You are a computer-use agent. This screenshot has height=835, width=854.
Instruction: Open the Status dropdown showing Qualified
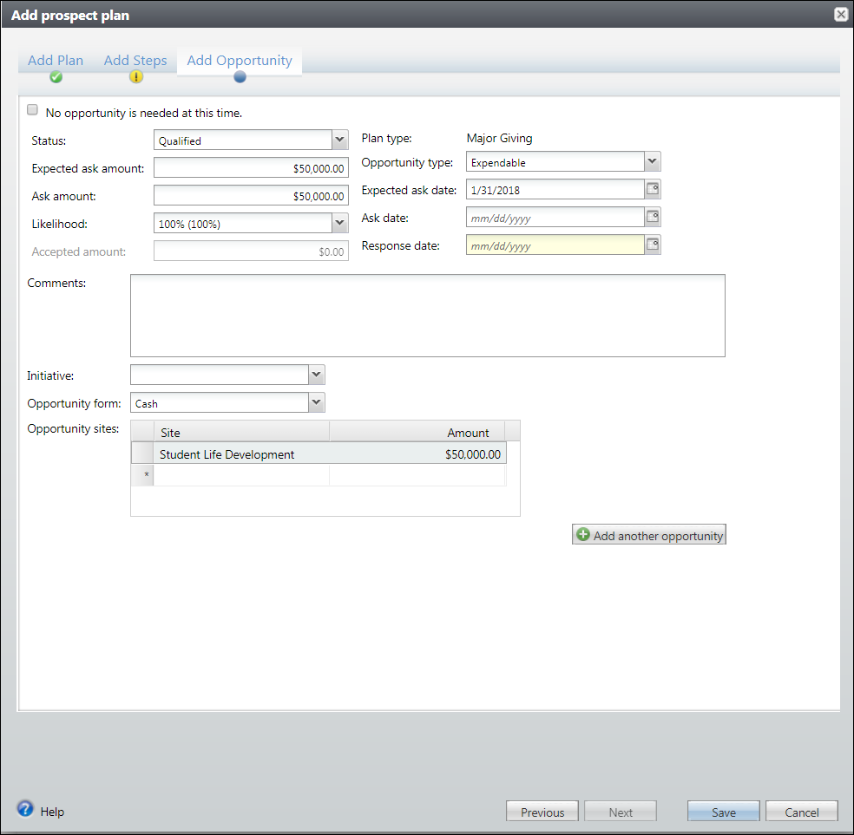click(x=340, y=140)
